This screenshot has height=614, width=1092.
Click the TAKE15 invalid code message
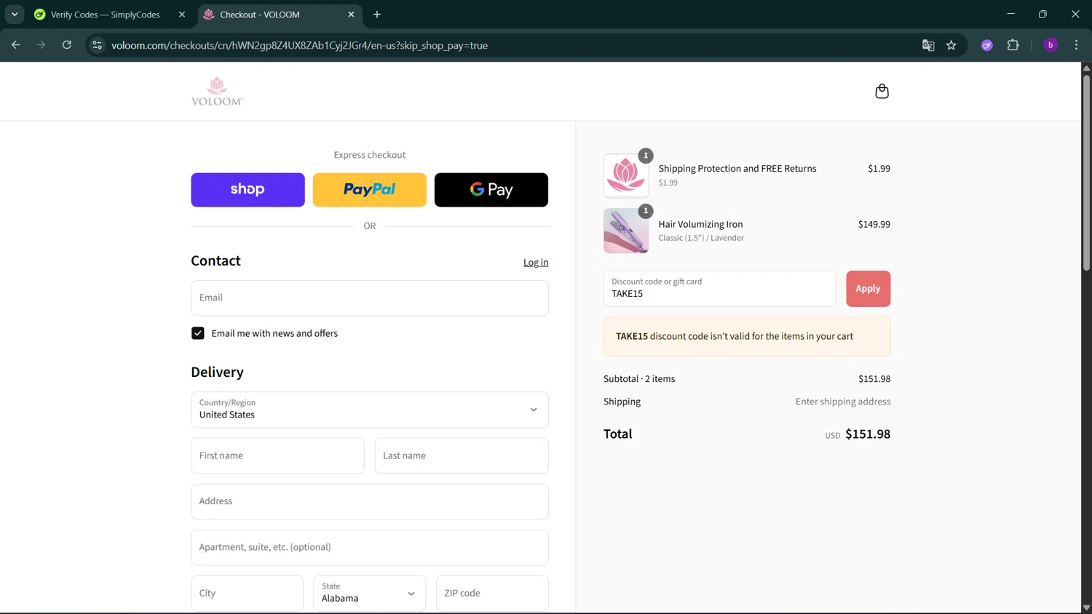click(747, 337)
